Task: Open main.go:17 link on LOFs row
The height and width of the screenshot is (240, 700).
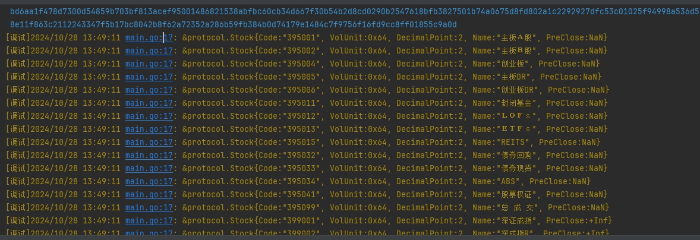Action: [149, 116]
